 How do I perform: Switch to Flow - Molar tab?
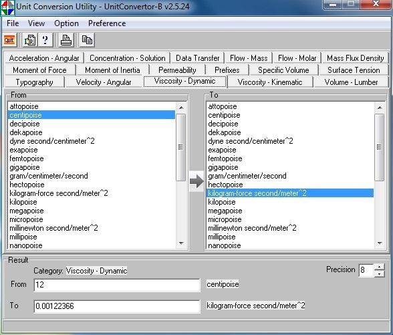point(297,58)
